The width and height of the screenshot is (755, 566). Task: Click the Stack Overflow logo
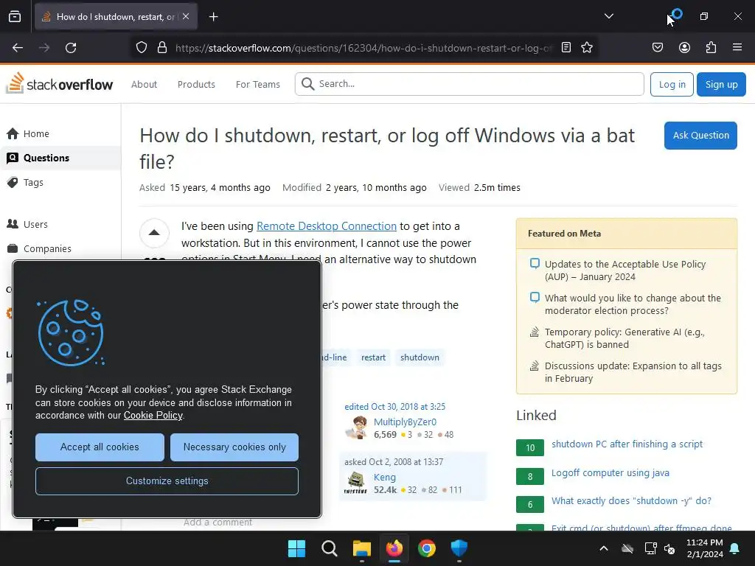pos(60,83)
